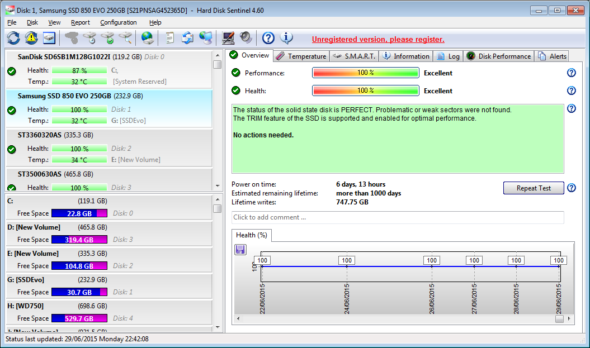
Task: Click health graph scroll left arrow
Action: [x=238, y=319]
